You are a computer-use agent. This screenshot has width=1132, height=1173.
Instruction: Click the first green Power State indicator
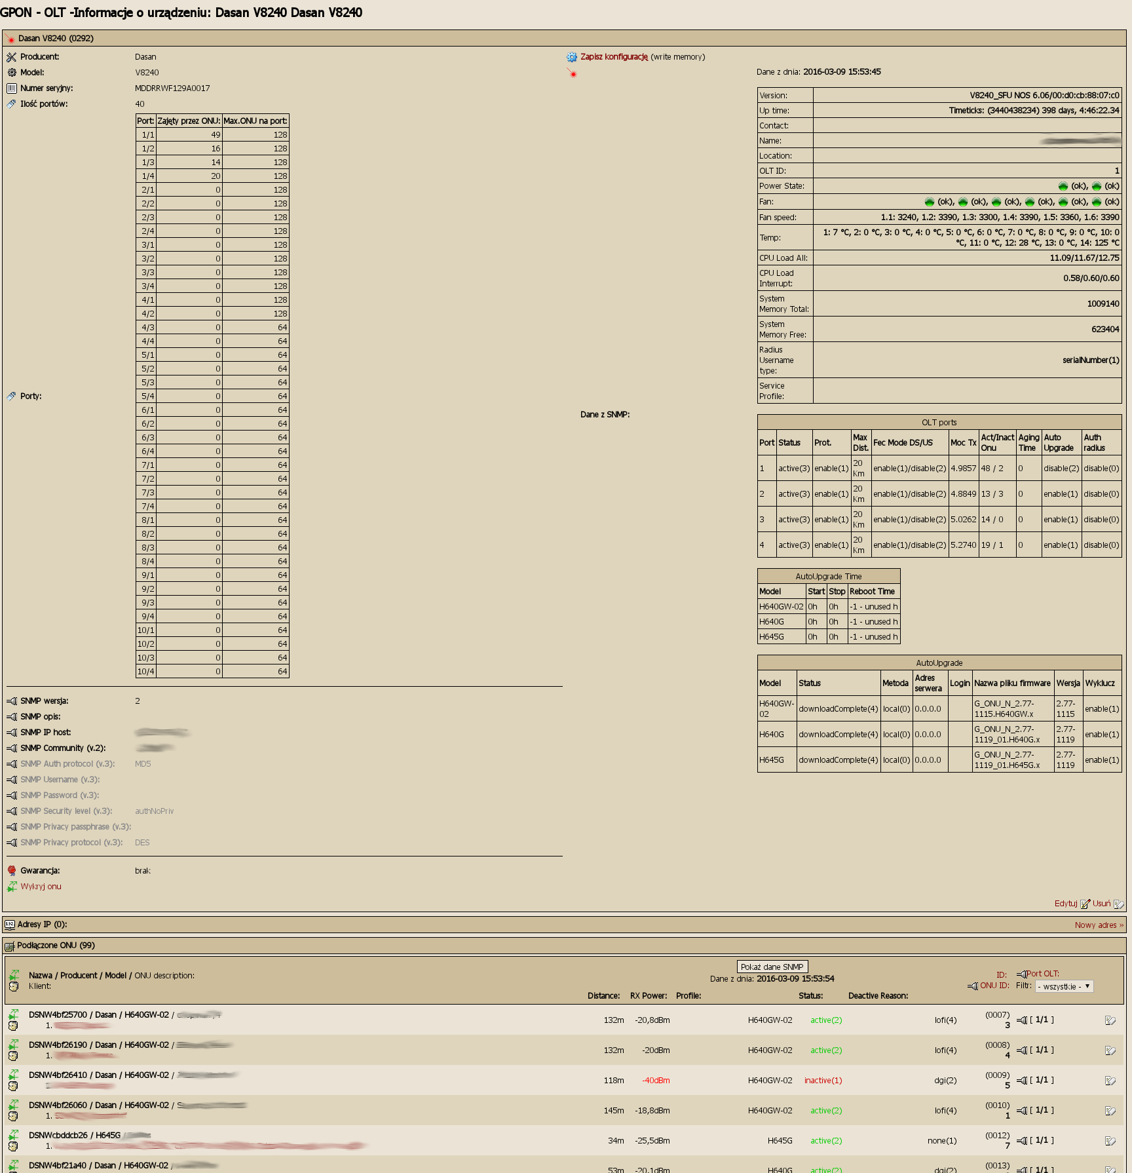click(x=1063, y=187)
